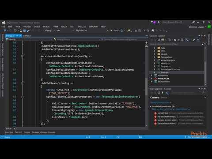Viewport: 212px width, 159px height.
Task: Select MyToDoList git repository
Action: pos(178,113)
